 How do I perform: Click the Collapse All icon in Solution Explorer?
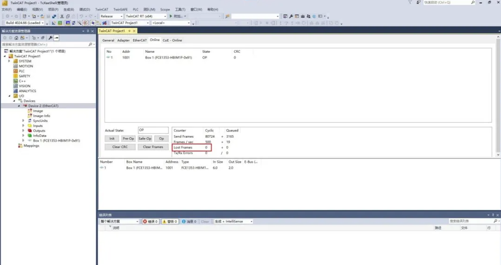pyautogui.click(x=42, y=38)
